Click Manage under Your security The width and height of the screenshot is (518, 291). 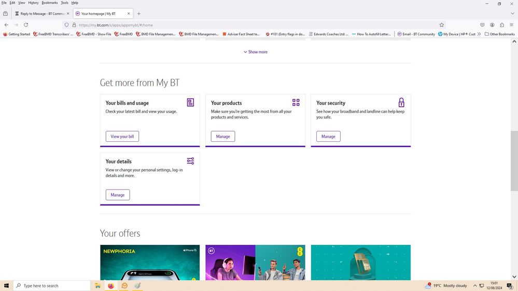328,137
